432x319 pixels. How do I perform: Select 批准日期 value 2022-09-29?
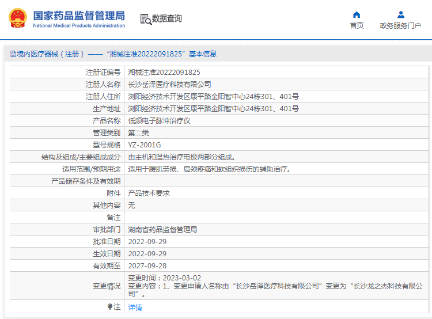coord(147,242)
